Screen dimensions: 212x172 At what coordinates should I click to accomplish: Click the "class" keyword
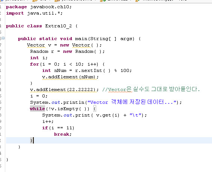pyautogui.click(x=35, y=26)
